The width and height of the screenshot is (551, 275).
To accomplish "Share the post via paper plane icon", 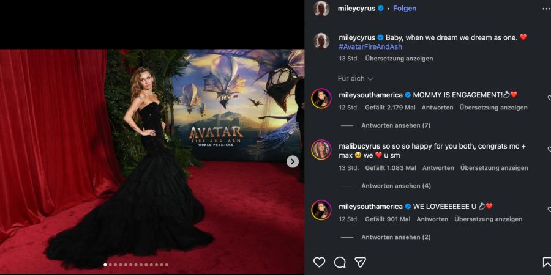I will point(361,262).
